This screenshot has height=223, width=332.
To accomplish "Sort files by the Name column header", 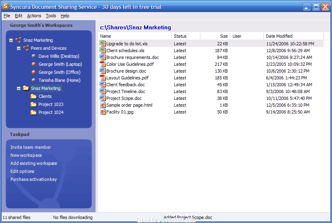I will pos(135,36).
